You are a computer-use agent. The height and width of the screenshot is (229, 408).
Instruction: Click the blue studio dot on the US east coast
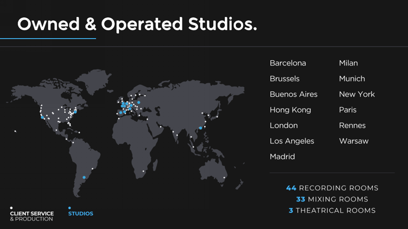tap(75, 112)
